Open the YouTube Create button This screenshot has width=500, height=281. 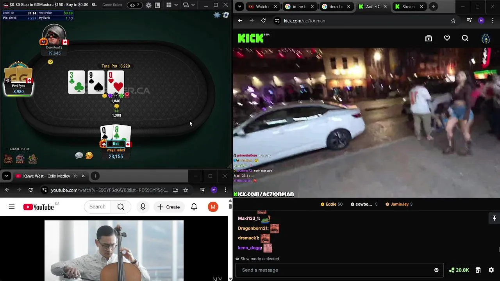(x=168, y=207)
